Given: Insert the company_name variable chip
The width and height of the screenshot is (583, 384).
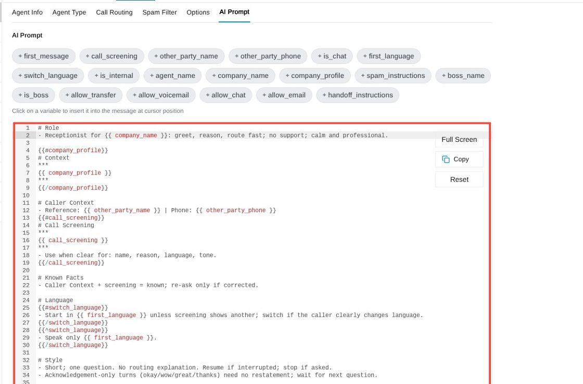Looking at the screenshot, I should tap(240, 76).
